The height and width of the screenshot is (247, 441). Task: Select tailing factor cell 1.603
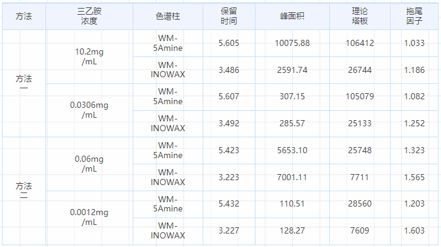[415, 230]
